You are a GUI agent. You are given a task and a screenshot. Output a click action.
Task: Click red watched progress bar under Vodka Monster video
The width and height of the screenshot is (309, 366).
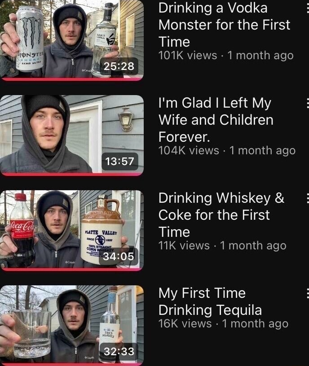pos(71,79)
